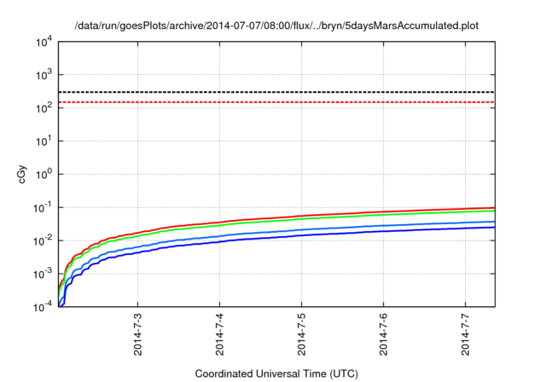Viewport: 546px width, 382px height.
Task: Click the black dashed threshold line
Action: (x=276, y=92)
